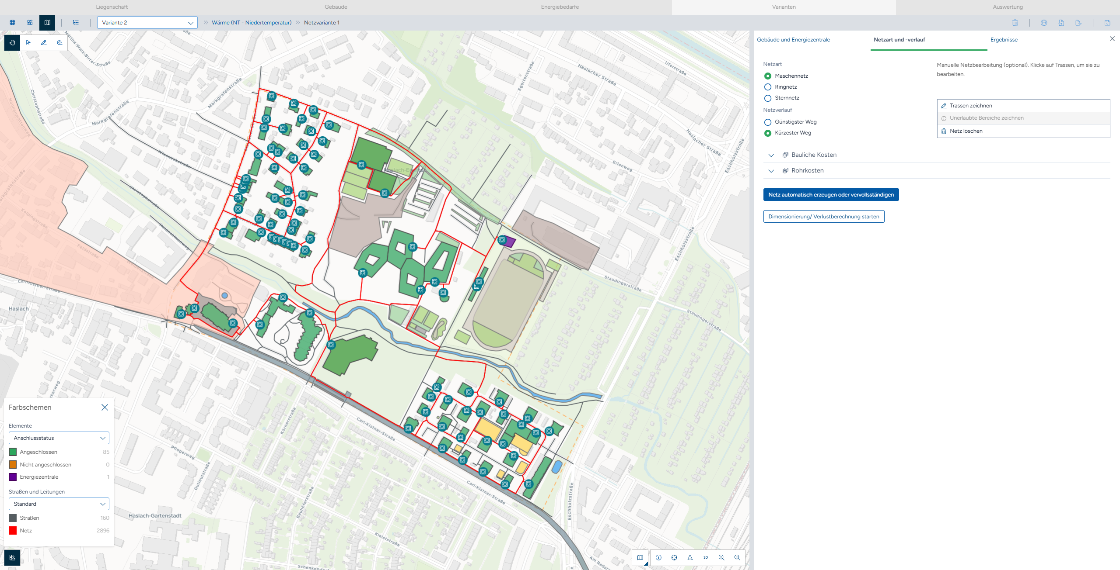Click the orange Nicht angeschlossen color swatch
The height and width of the screenshot is (570, 1120).
point(13,465)
